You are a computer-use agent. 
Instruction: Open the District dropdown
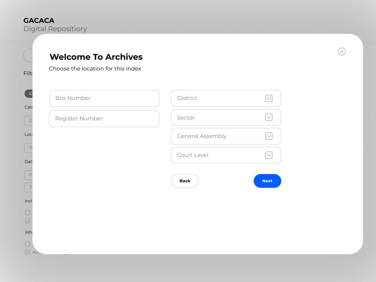tap(226, 98)
